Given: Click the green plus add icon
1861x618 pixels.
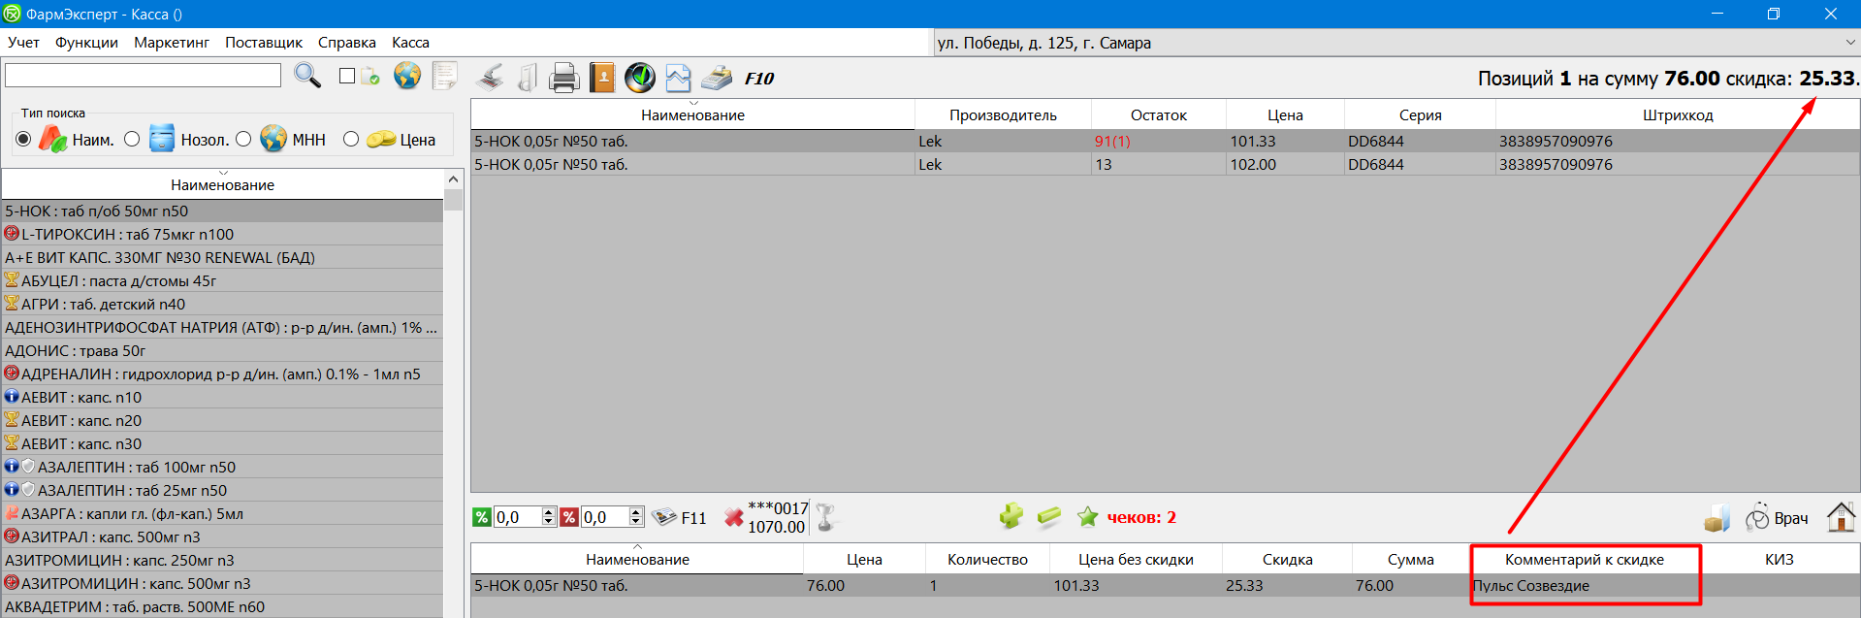Looking at the screenshot, I should [x=1011, y=516].
